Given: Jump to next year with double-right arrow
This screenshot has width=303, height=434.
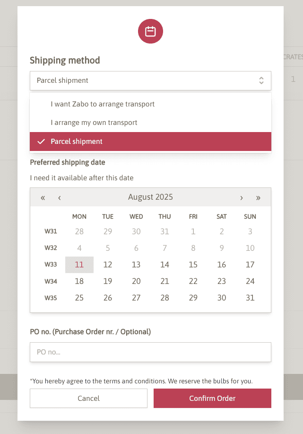Looking at the screenshot, I should 258,197.
